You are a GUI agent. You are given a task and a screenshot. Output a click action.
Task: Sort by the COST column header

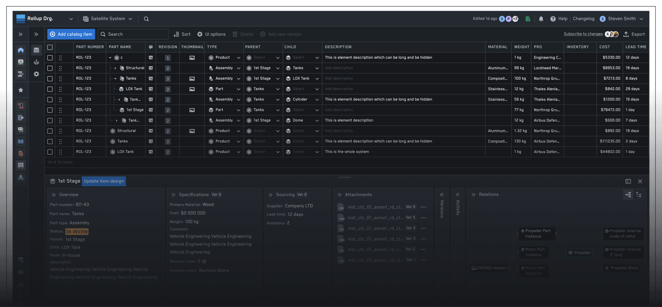tap(605, 47)
